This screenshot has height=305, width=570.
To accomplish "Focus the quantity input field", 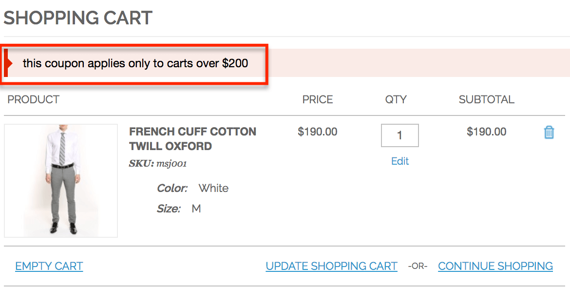I will (399, 135).
